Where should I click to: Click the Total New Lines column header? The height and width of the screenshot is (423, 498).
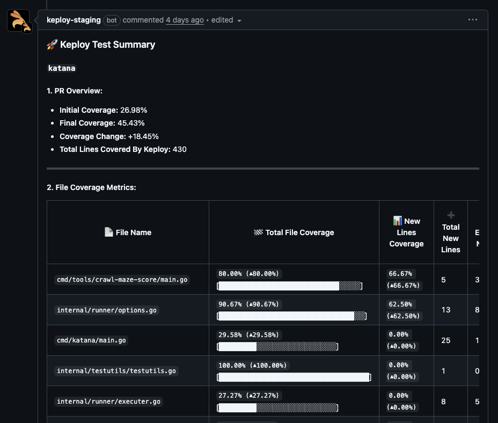451,232
